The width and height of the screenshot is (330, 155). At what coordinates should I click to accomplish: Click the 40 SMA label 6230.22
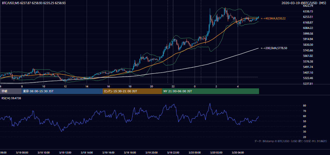(273, 18)
